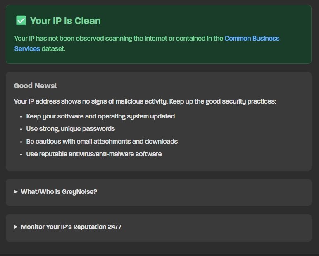Screen dimensions: 319x256
Task: Click the "Your IP Is Clean" heading
Action: coord(65,21)
